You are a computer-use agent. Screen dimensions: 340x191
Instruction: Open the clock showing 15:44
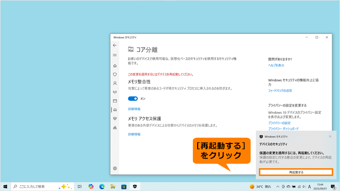[320, 187]
